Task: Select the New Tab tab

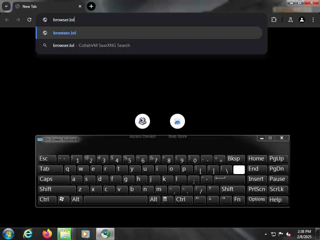Action: pos(49,6)
